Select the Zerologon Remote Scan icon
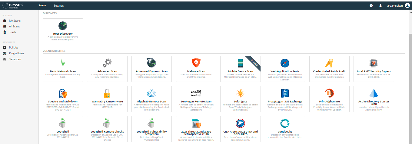 196,92
